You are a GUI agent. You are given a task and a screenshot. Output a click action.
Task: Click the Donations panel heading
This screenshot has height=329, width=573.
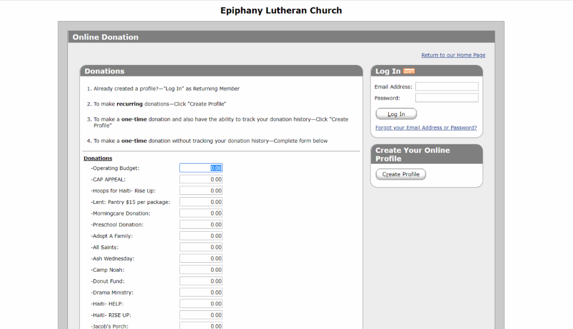tap(105, 71)
